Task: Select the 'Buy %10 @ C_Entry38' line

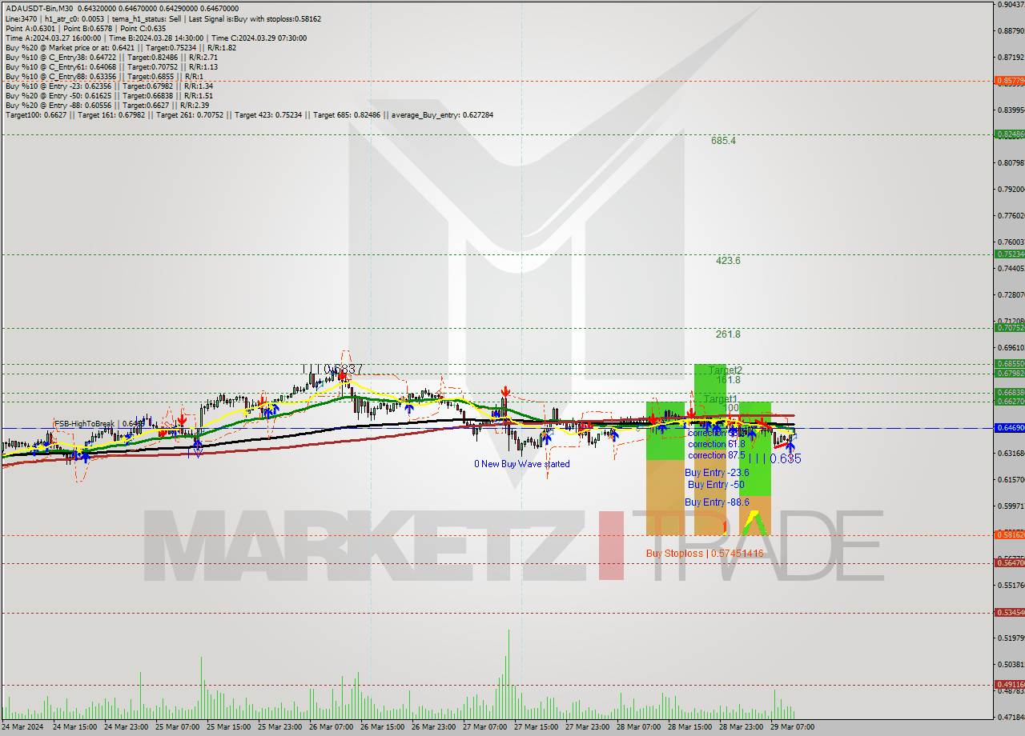Action: coord(111,57)
